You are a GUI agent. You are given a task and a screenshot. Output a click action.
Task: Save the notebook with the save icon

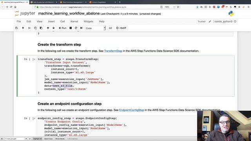click(x=16, y=28)
